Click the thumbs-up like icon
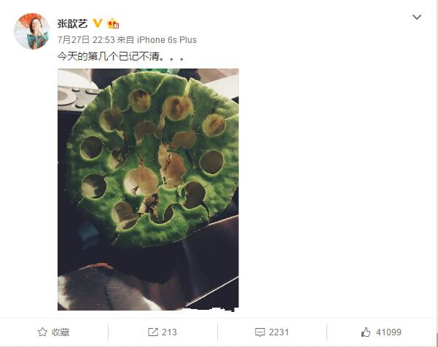The image size is (438, 347). click(x=366, y=332)
